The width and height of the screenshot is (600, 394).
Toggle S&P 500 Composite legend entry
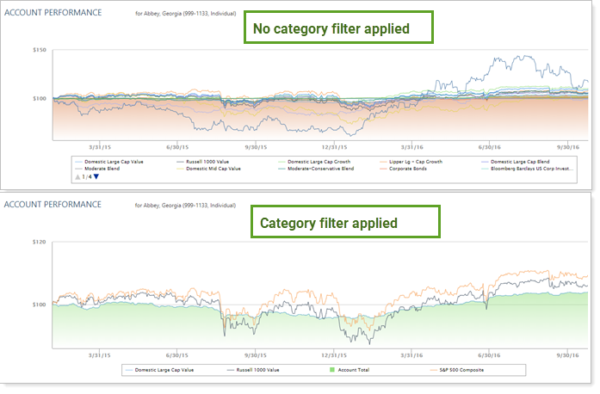(457, 371)
